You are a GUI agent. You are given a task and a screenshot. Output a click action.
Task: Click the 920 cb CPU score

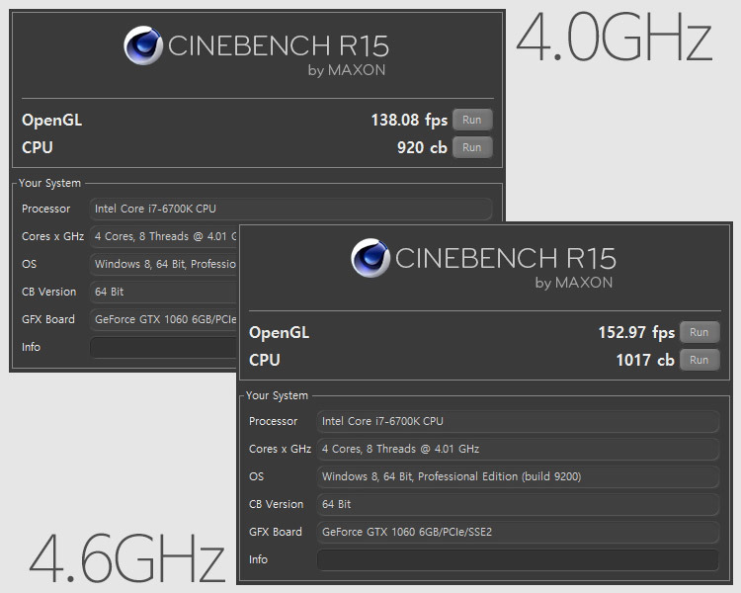(x=422, y=147)
